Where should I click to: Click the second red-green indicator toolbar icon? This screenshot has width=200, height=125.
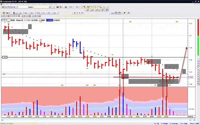(88, 7)
